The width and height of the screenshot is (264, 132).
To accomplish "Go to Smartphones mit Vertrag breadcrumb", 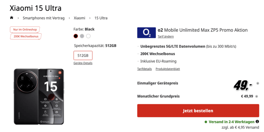I will (44, 18).
